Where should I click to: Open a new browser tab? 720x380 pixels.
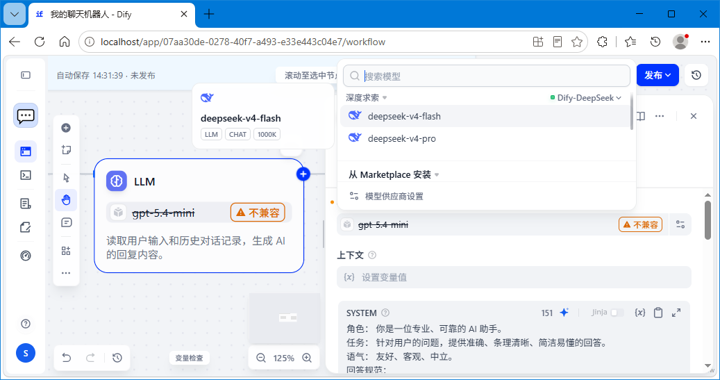tap(209, 15)
